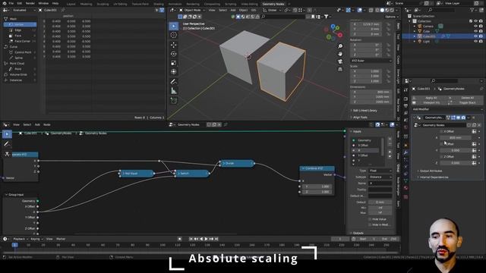
Task: Choose the Add Cube tool
Action: (x=174, y=101)
